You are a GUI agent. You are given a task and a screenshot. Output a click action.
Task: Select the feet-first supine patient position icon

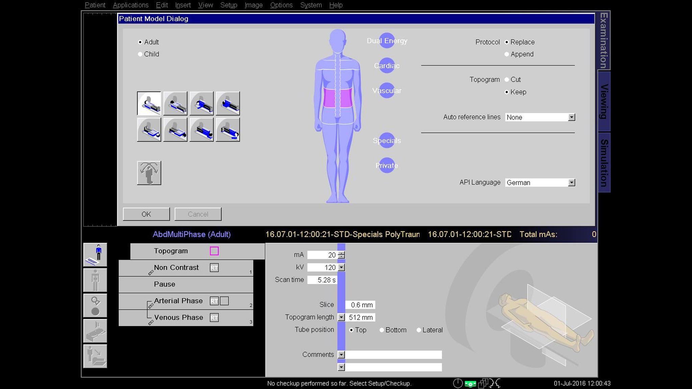pos(149,129)
